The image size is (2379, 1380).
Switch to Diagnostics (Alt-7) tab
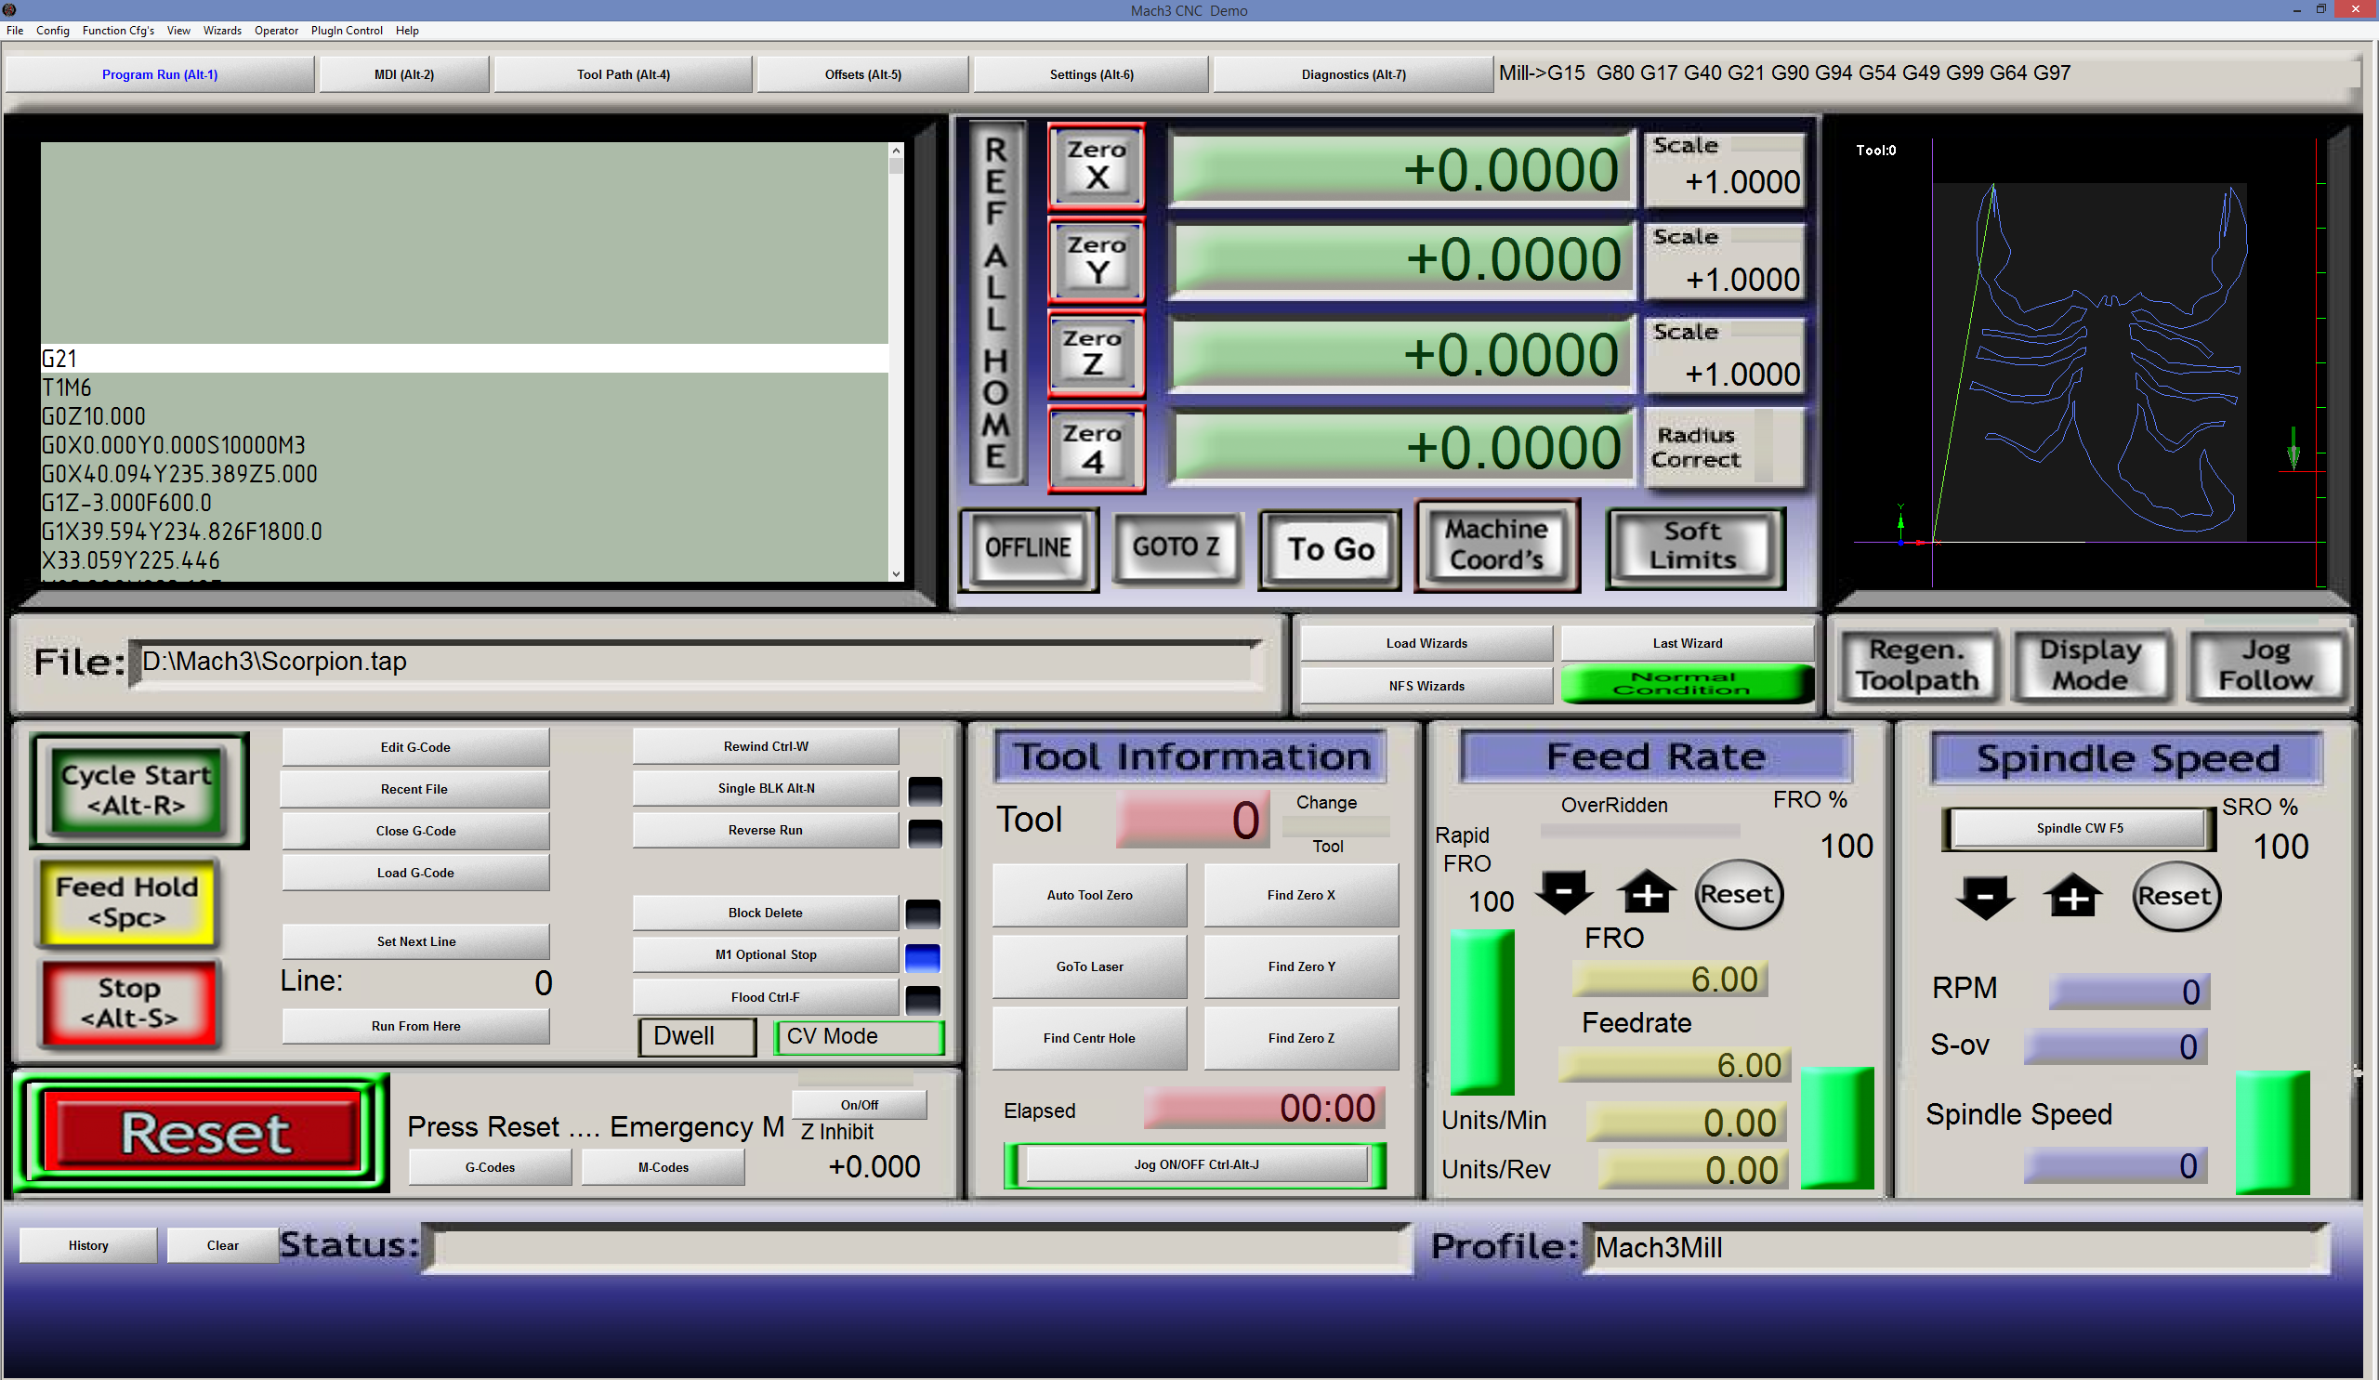coord(1353,74)
